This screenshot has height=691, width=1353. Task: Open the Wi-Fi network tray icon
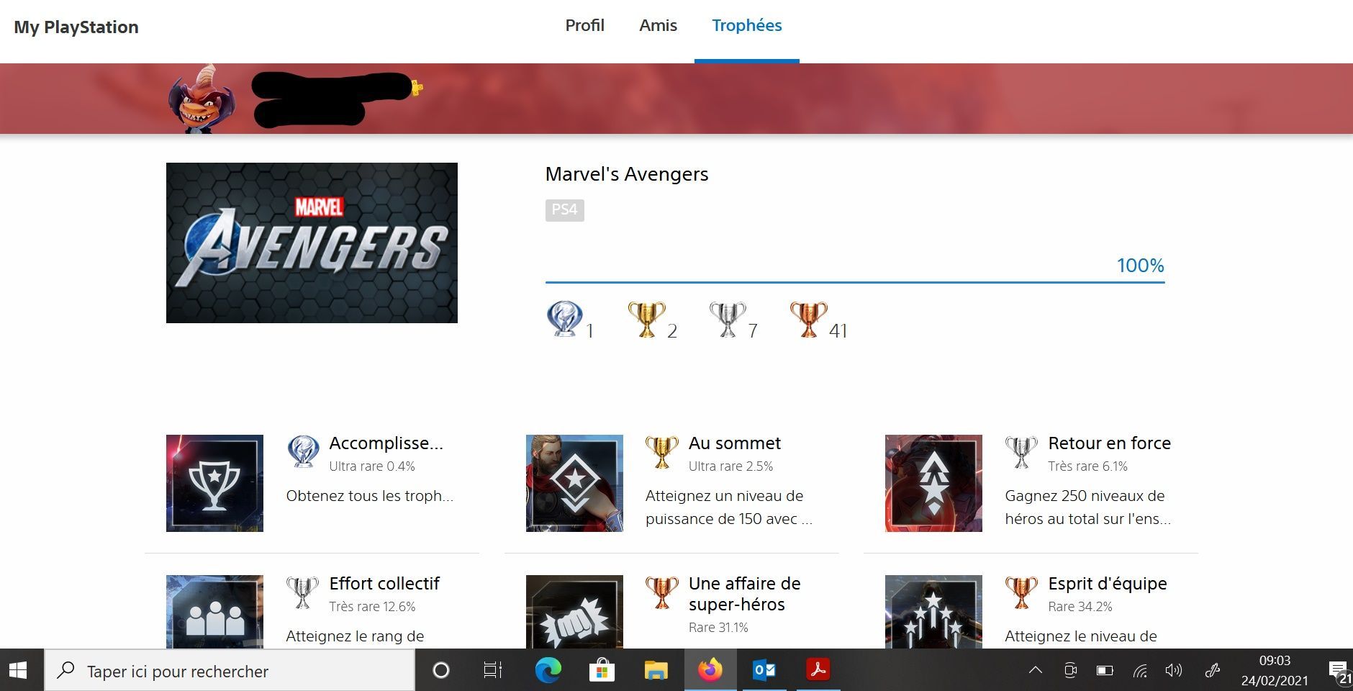point(1140,671)
